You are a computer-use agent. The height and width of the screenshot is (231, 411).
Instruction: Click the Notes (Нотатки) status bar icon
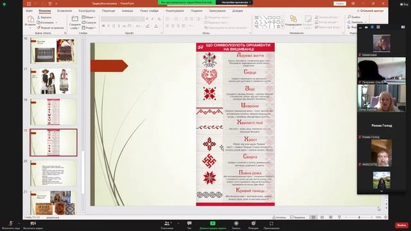click(279, 218)
